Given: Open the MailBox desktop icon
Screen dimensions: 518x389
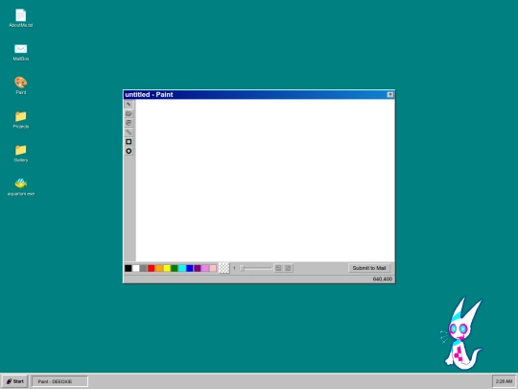Looking at the screenshot, I should pyautogui.click(x=21, y=52).
